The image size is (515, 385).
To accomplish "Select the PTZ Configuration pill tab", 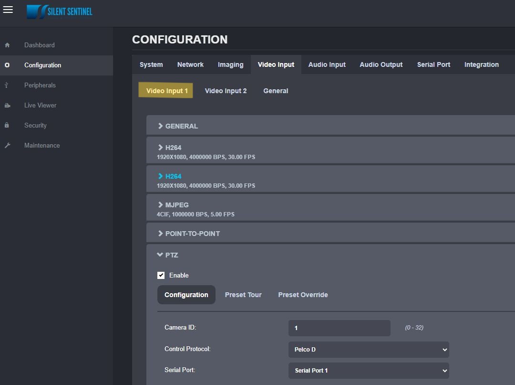I will (x=186, y=295).
